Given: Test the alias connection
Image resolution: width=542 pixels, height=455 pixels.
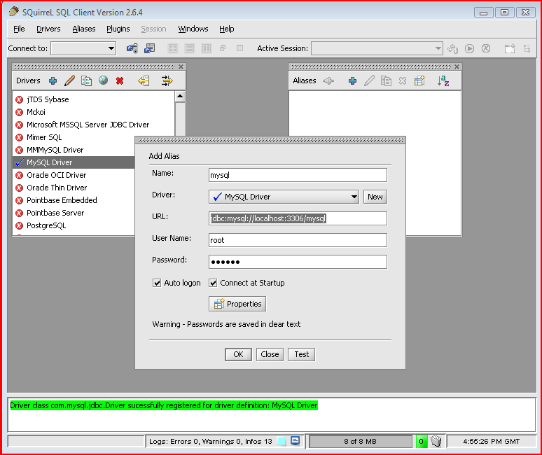Looking at the screenshot, I should pos(301,354).
